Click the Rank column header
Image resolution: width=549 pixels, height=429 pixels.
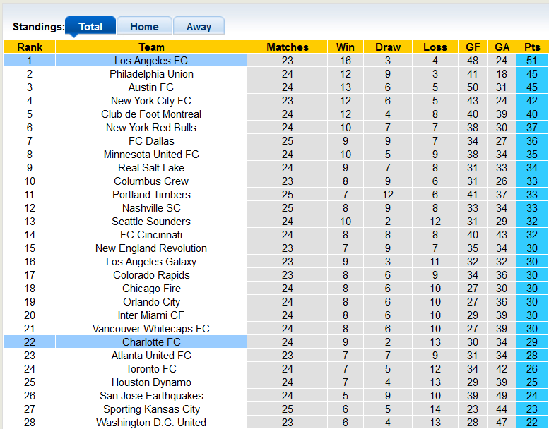[30, 47]
